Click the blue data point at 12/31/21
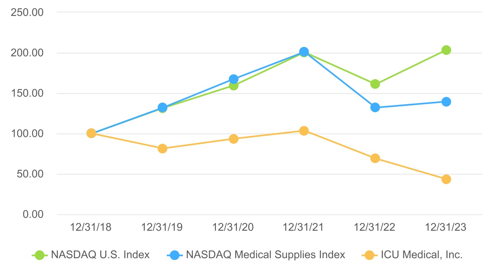494x277 pixels. pyautogui.click(x=304, y=52)
